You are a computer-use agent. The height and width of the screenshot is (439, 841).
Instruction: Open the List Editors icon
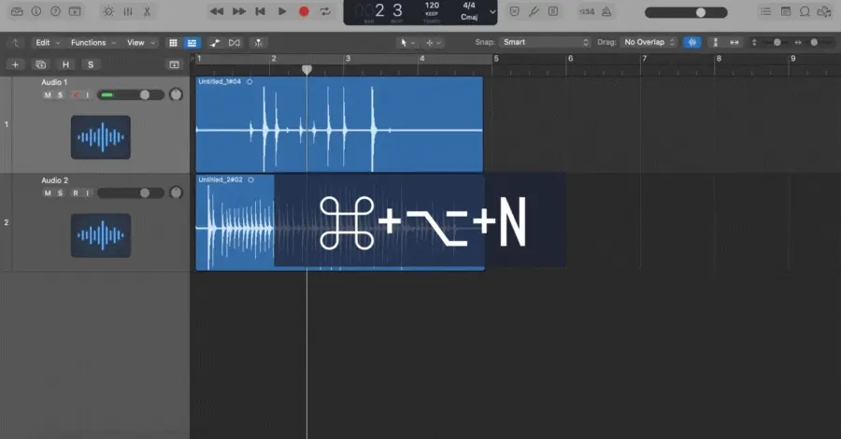pyautogui.click(x=766, y=11)
